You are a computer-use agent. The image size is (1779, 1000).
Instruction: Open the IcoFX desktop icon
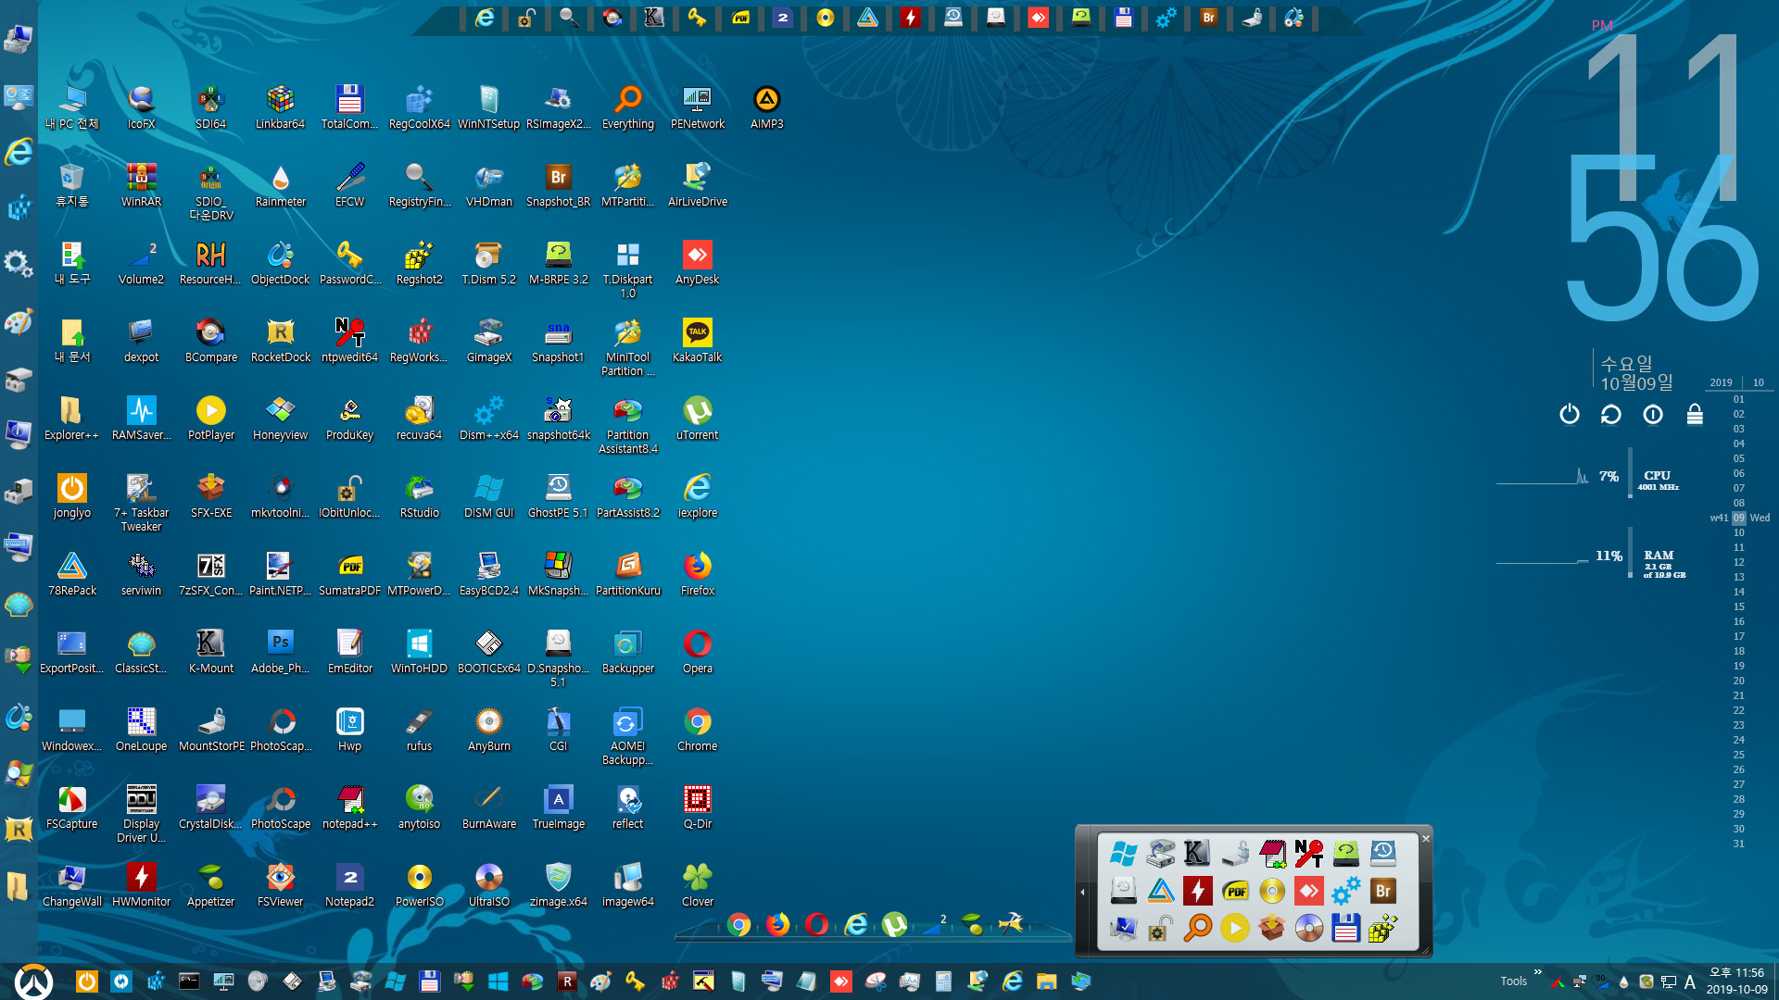point(141,106)
